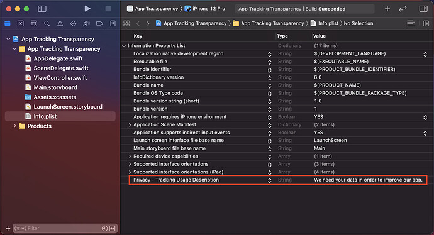Click Value column header

coord(320,36)
